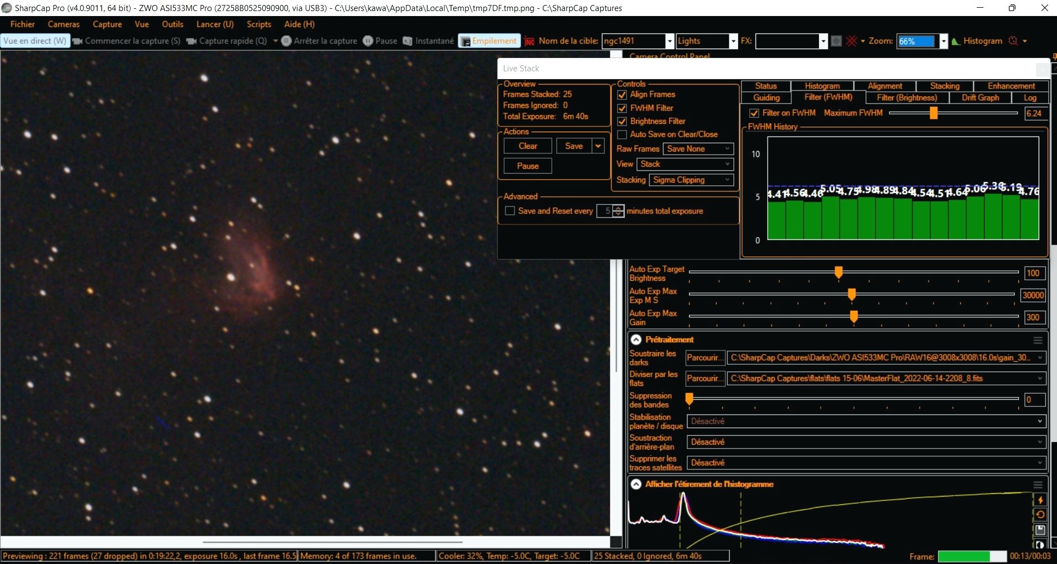Toggle the Align Frames checkbox
Screen dimensions: 1057x564
point(622,95)
